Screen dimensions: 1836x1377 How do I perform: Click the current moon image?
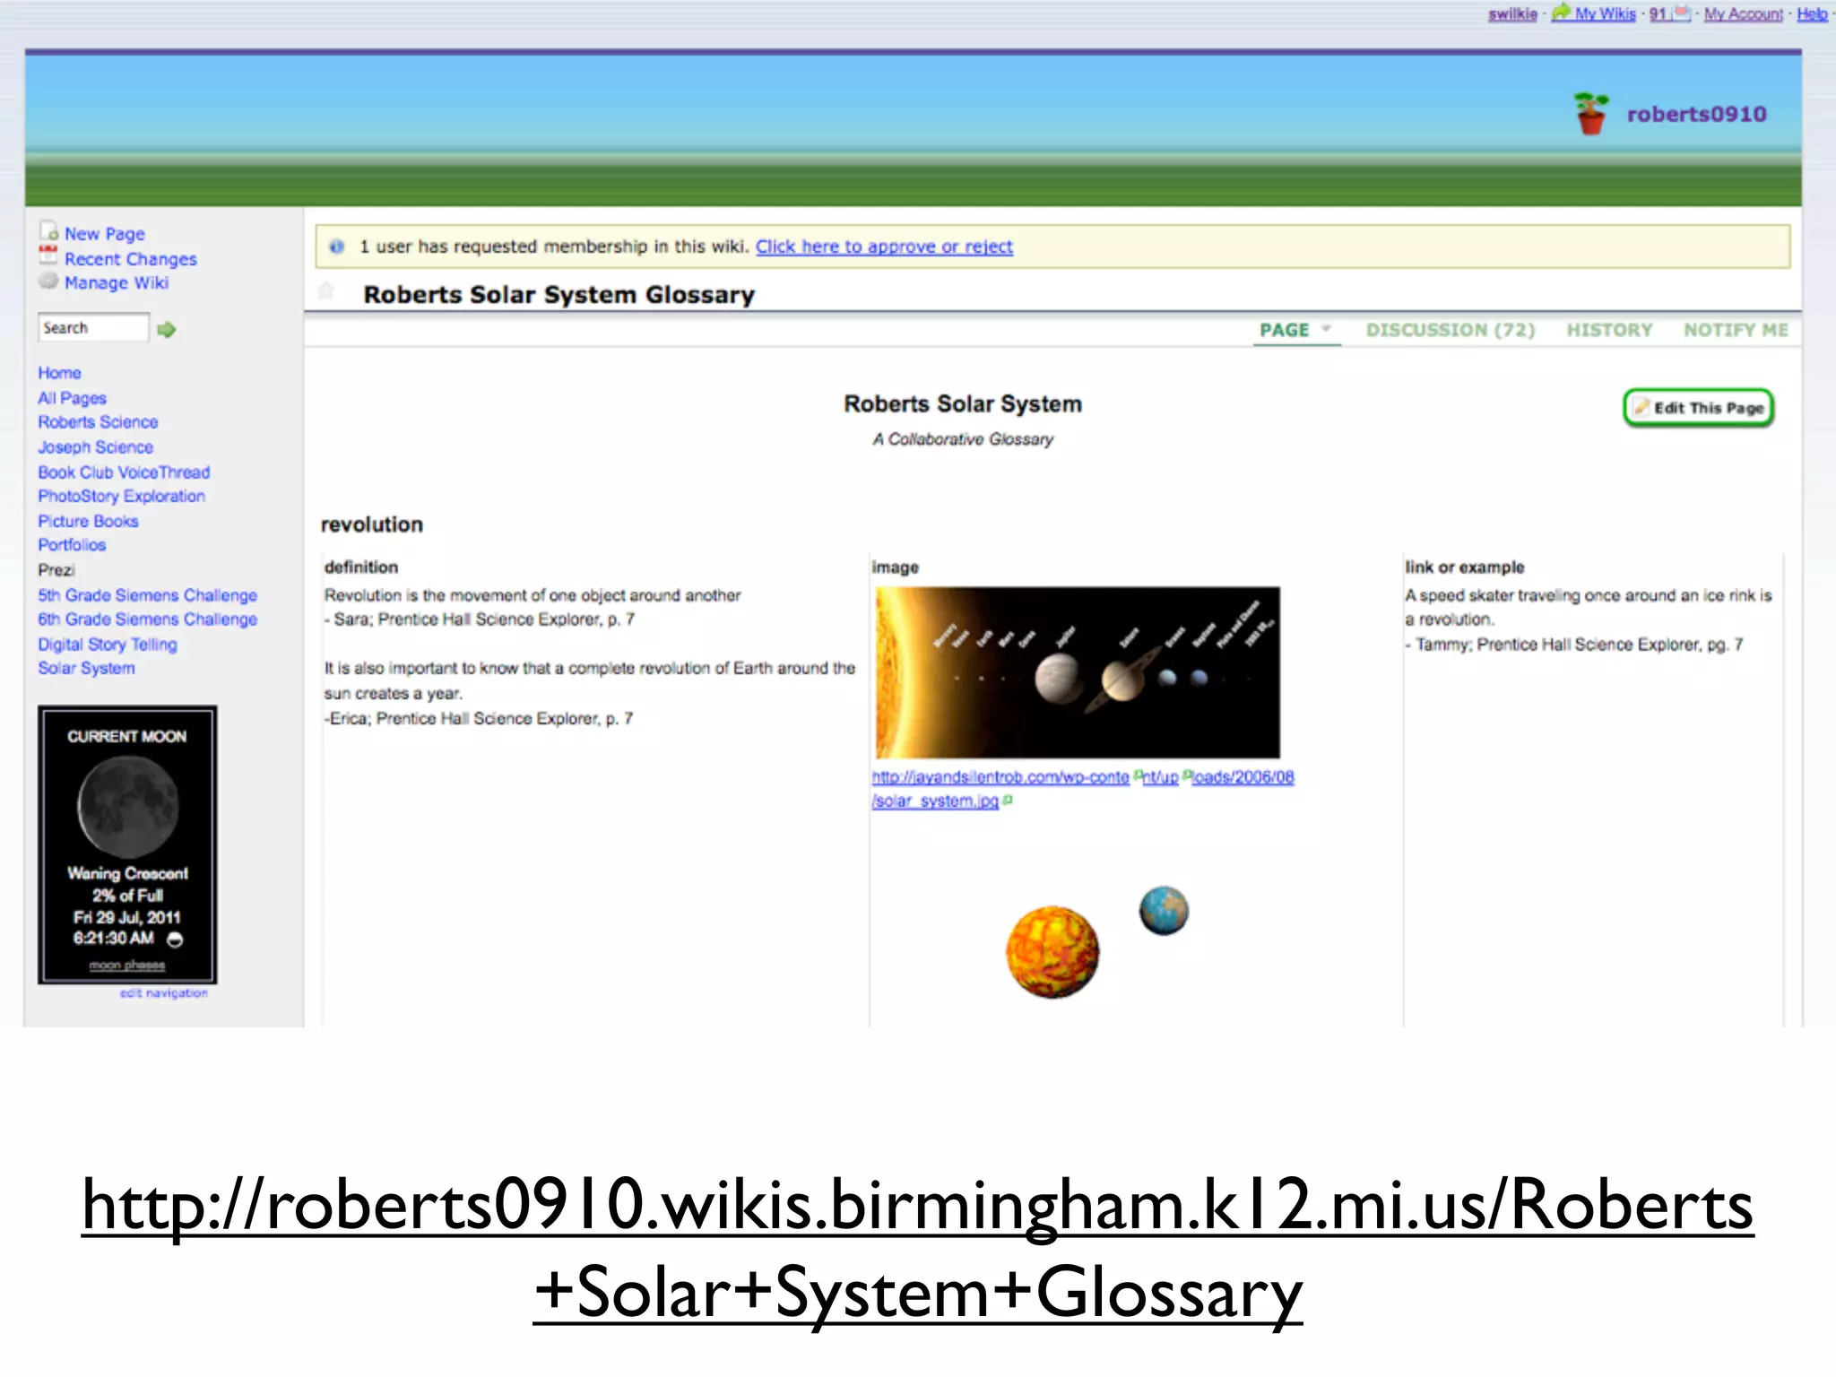point(127,807)
